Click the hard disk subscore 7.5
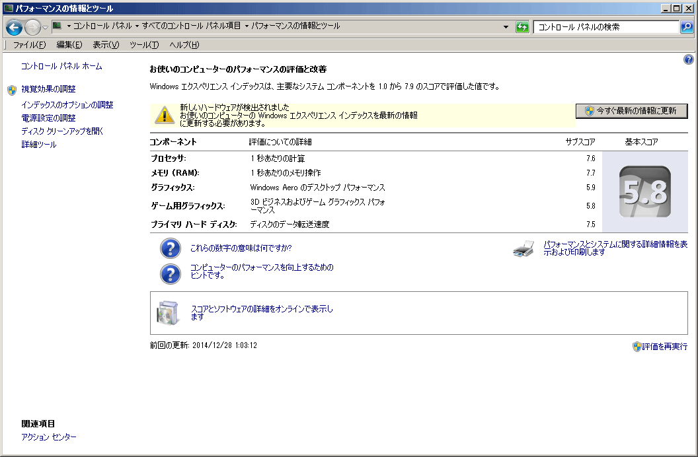698x457 pixels. [591, 225]
